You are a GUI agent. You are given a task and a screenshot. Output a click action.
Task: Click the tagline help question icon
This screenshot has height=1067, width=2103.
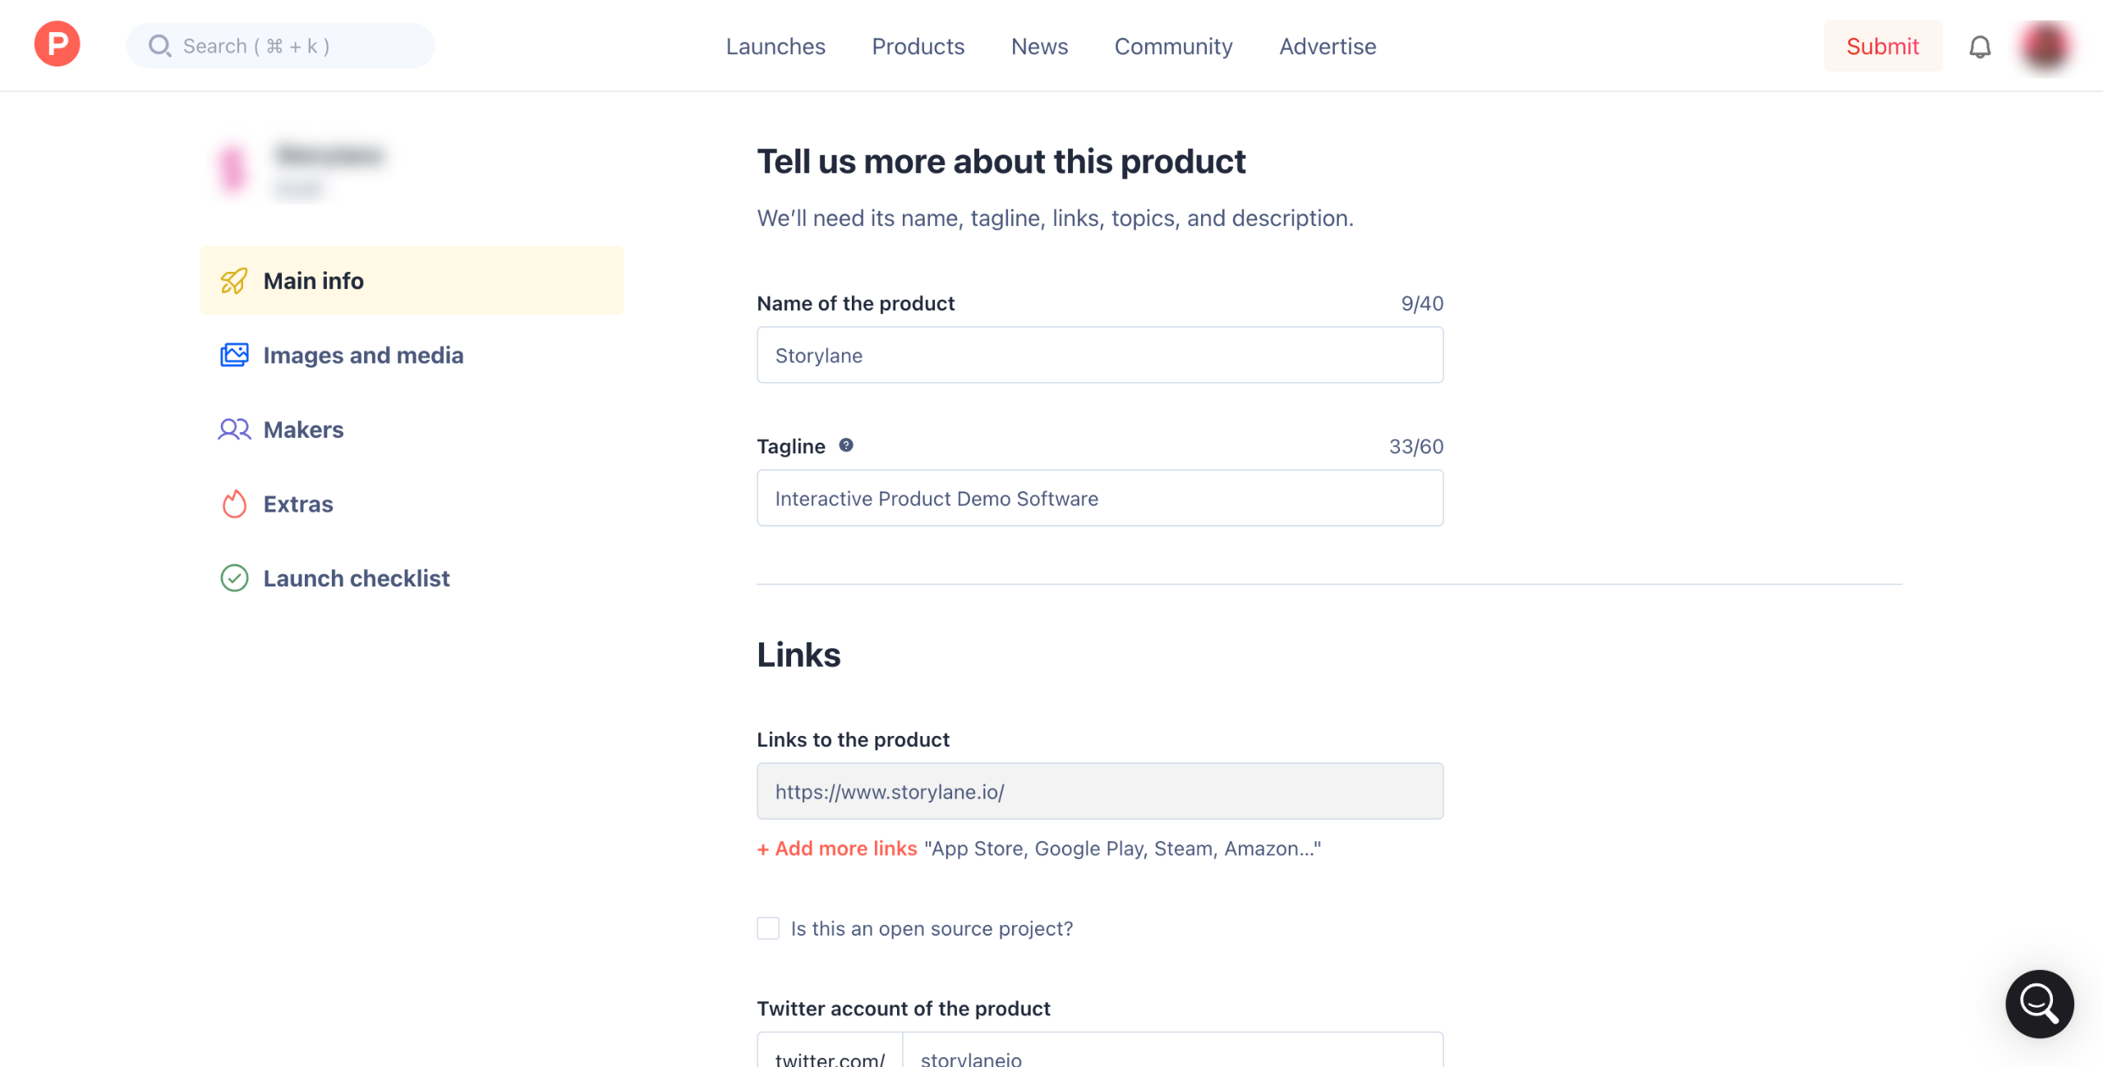click(845, 445)
